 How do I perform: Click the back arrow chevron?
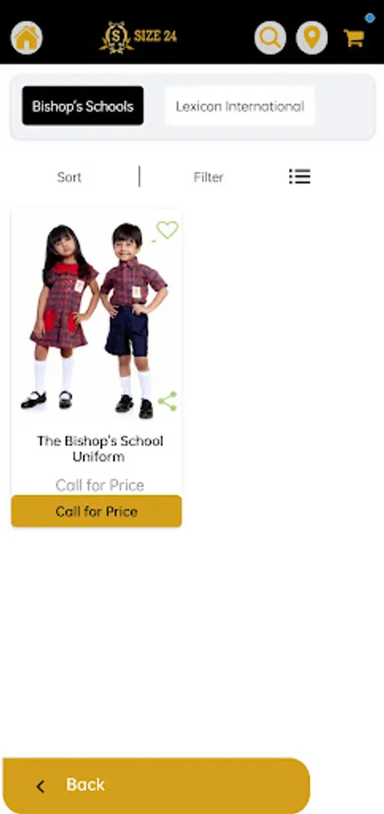click(x=41, y=787)
